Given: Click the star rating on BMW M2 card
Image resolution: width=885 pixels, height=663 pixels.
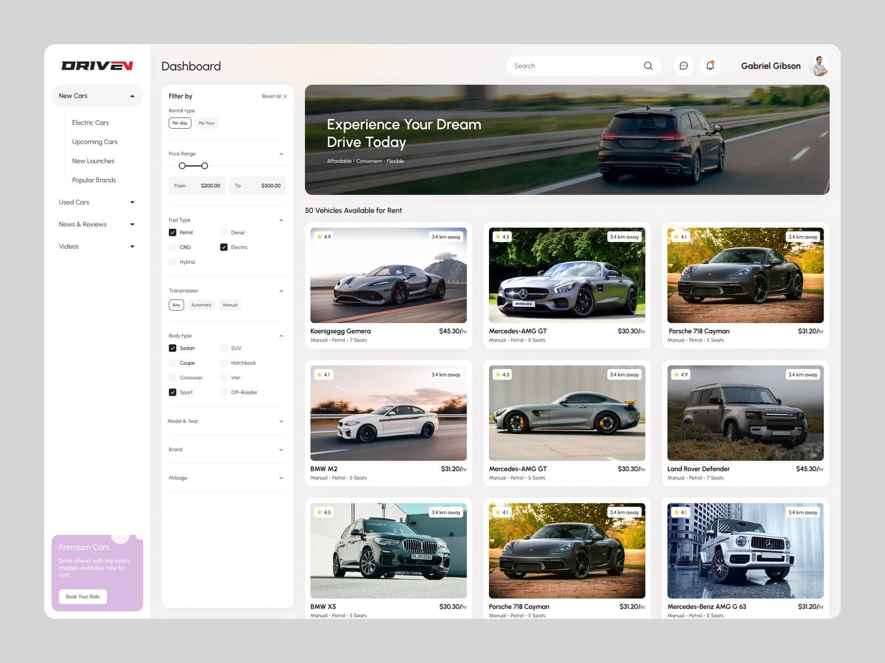Looking at the screenshot, I should coord(324,375).
